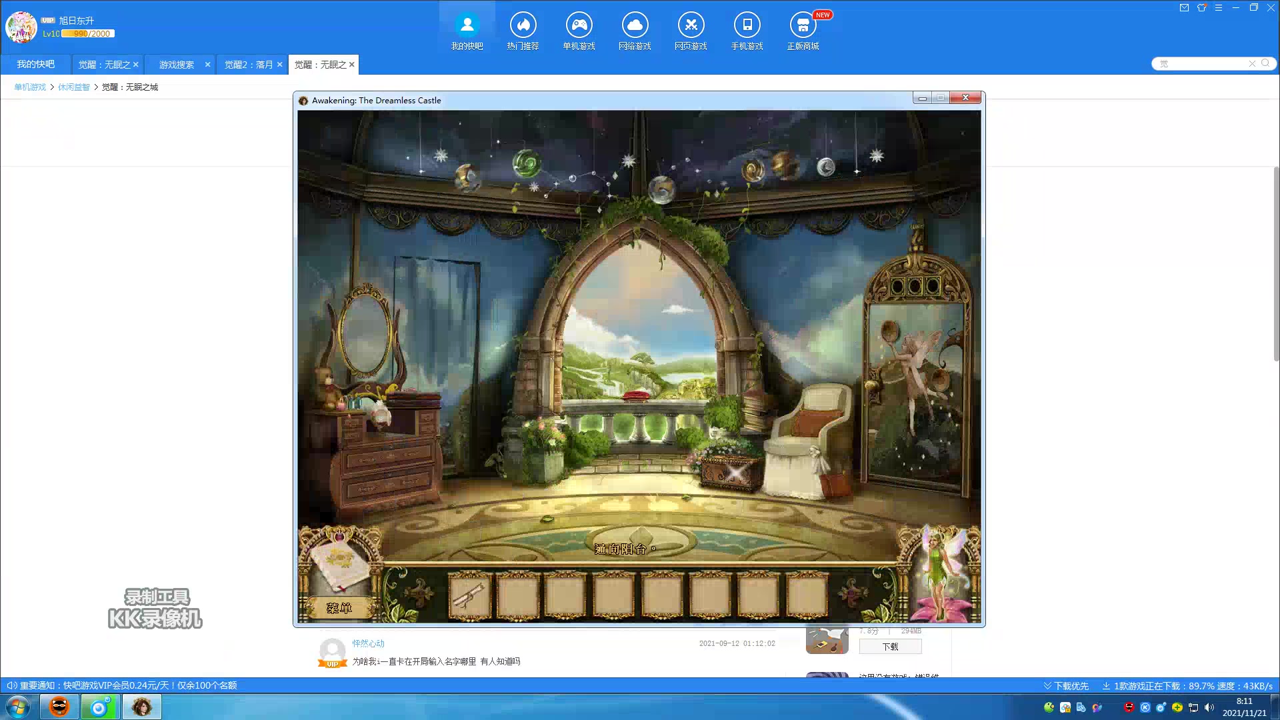The image size is (1280, 720).
Task: Click the 重要通知 VIP notice text
Action: pyautogui.click(x=128, y=685)
